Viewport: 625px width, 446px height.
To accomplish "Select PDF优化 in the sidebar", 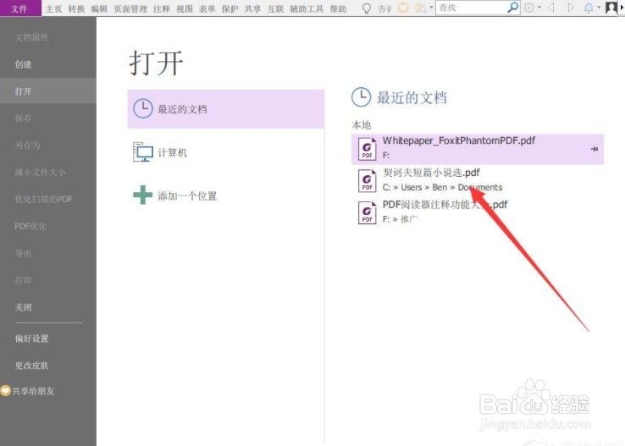I will 48,226.
